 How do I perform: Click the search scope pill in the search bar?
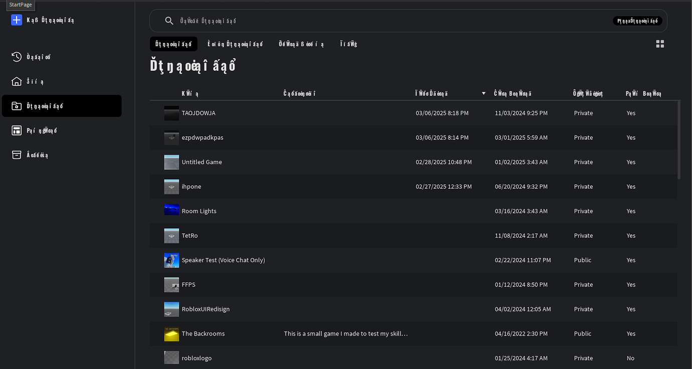pos(637,21)
